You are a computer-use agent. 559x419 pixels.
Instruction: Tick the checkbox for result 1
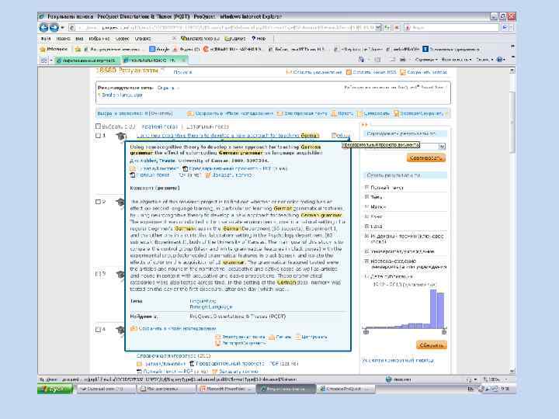point(98,135)
